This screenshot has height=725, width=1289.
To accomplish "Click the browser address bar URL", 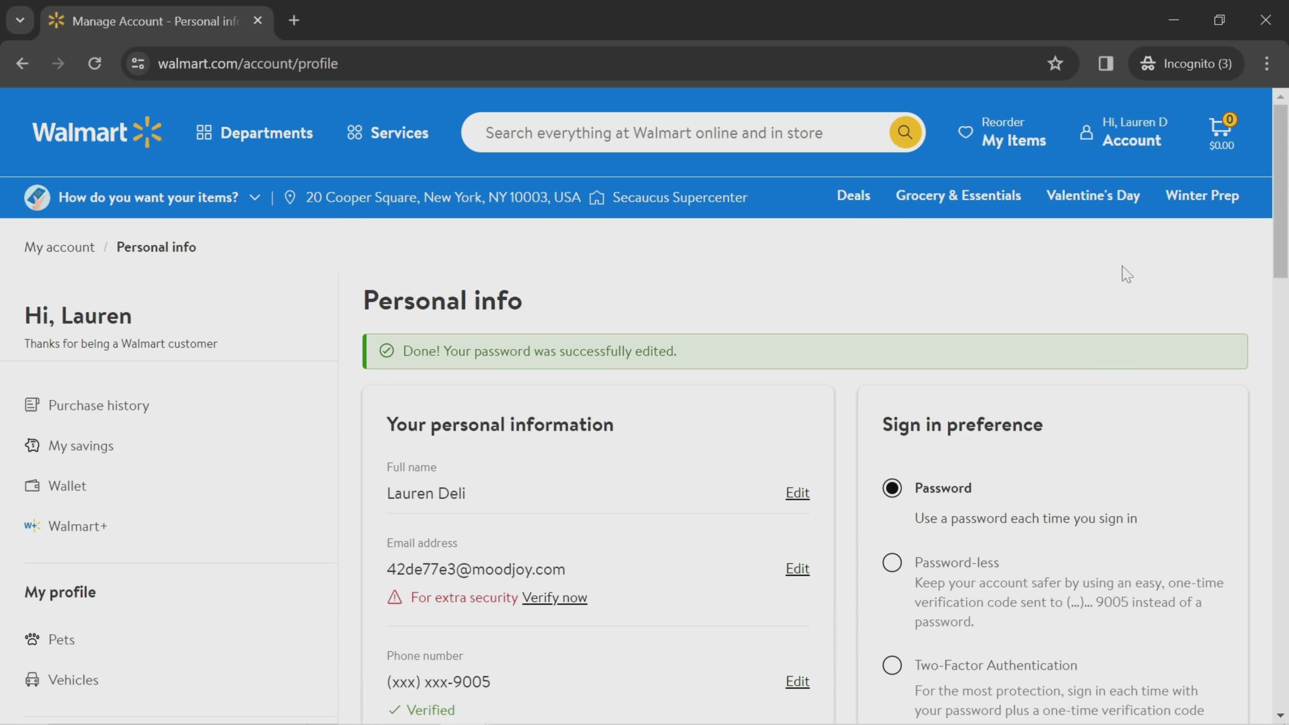I will (248, 63).
